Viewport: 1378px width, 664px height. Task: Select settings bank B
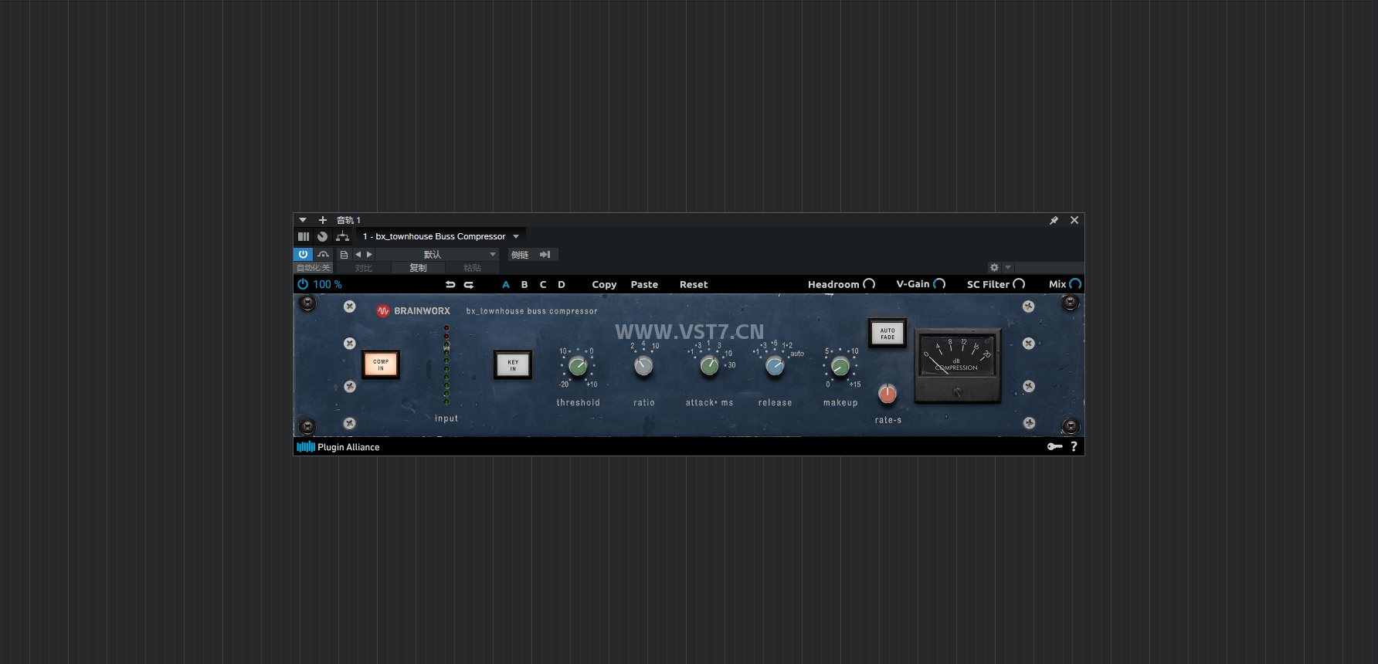(x=524, y=284)
